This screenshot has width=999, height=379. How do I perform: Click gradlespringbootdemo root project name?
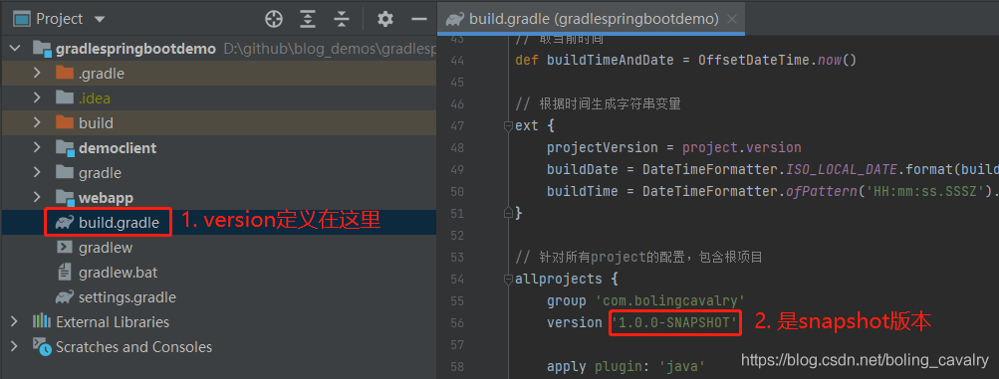pos(135,49)
